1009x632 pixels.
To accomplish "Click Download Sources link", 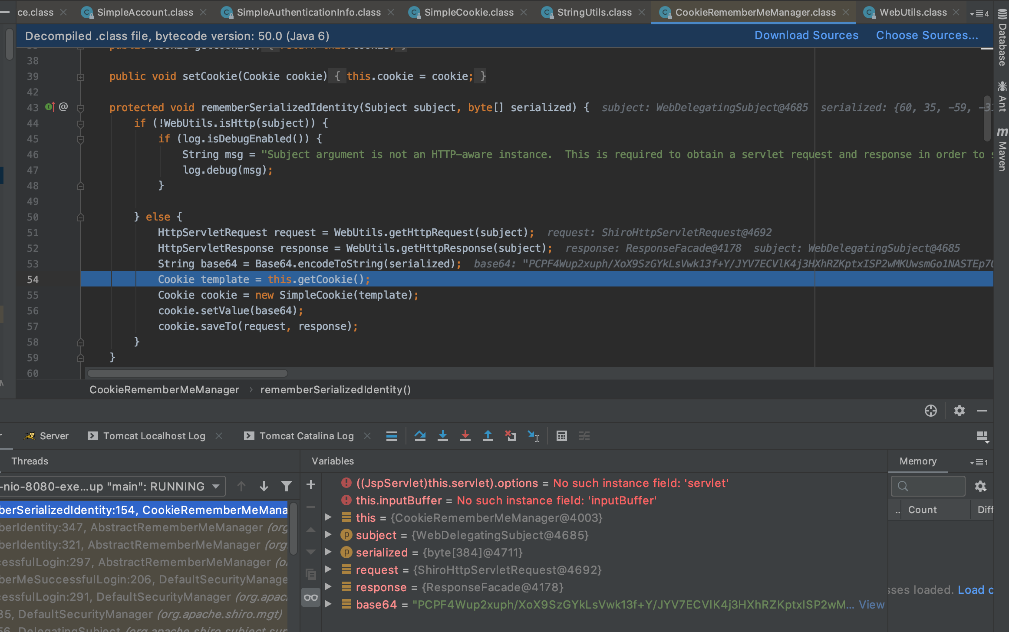I will [x=806, y=35].
